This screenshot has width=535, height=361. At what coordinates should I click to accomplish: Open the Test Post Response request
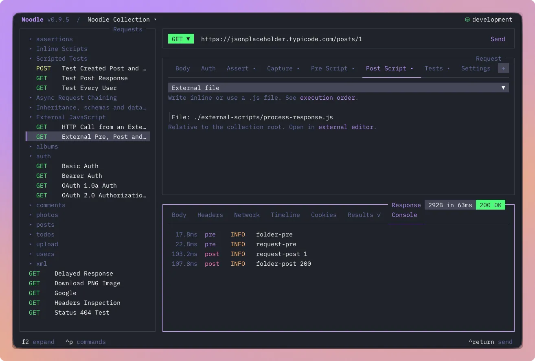coord(88,78)
